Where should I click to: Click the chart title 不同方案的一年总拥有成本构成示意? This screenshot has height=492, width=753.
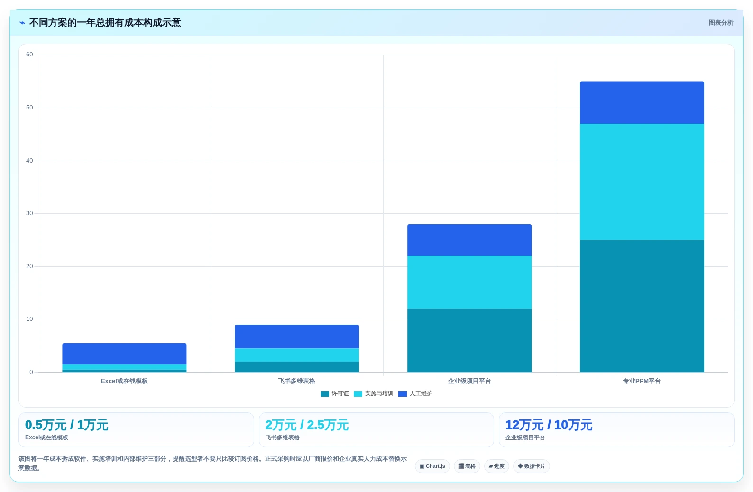point(105,23)
